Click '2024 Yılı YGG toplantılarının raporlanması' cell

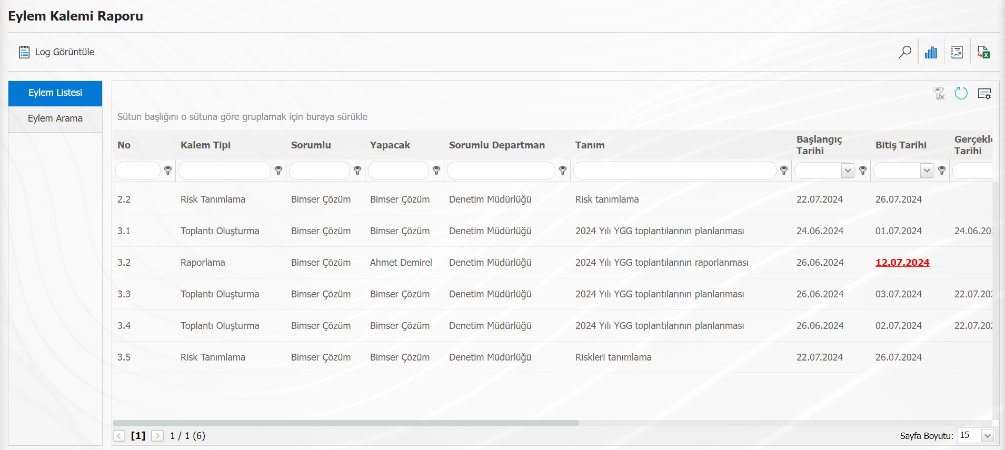pos(662,263)
